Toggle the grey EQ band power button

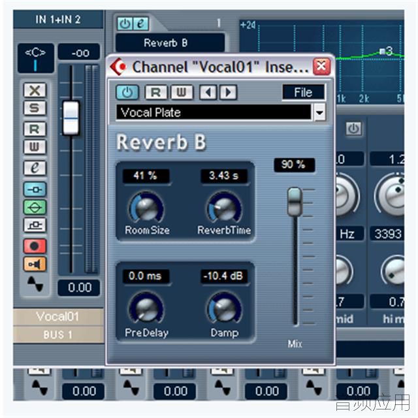pyautogui.click(x=354, y=129)
